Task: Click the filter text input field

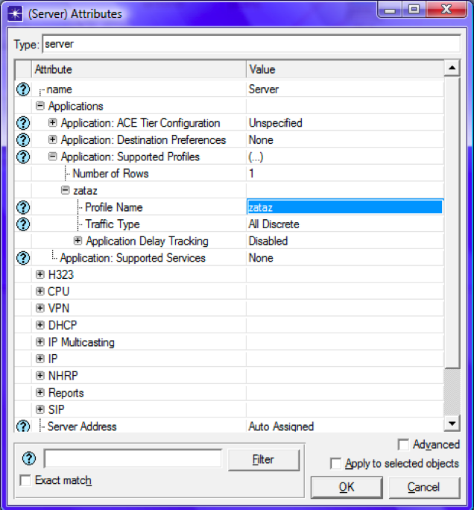Action: coord(133,459)
